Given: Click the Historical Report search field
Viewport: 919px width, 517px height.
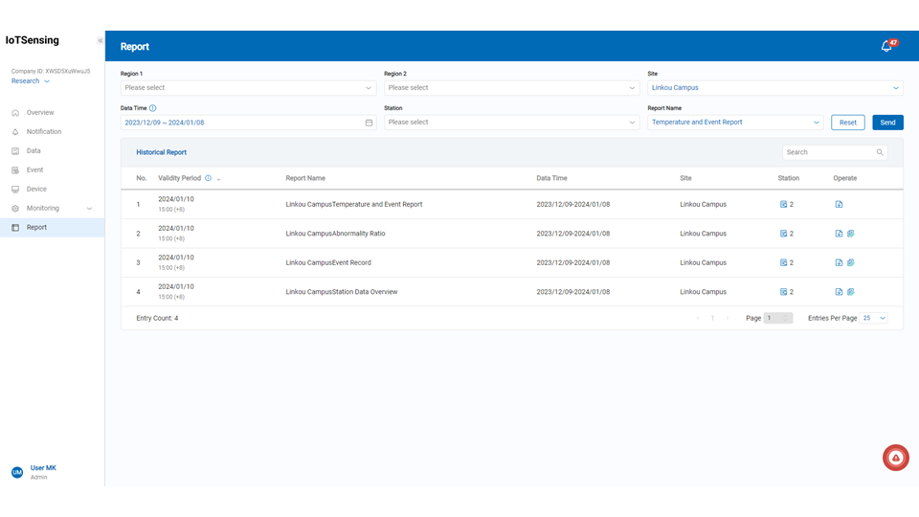Looking at the screenshot, I should pos(828,152).
